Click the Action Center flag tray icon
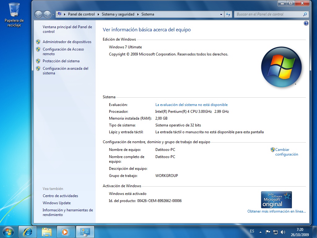The width and height of the screenshot is (317, 238). click(268, 232)
